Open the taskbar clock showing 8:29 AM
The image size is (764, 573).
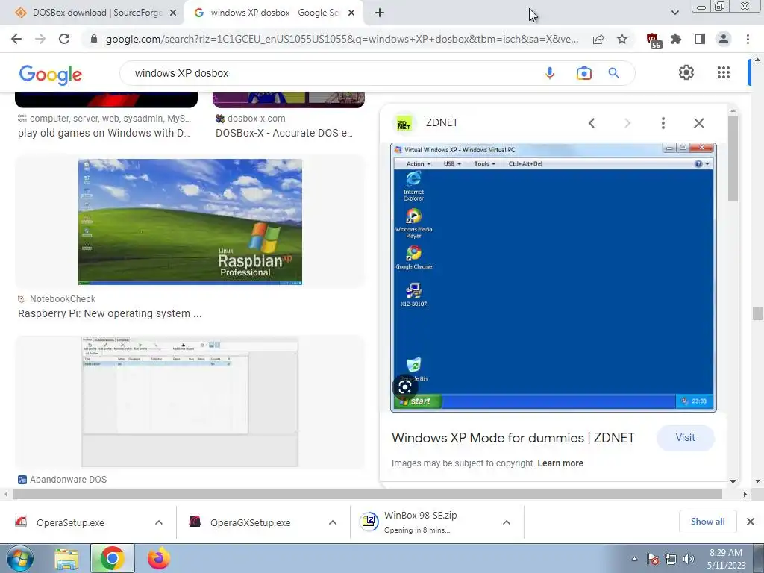tap(726, 559)
